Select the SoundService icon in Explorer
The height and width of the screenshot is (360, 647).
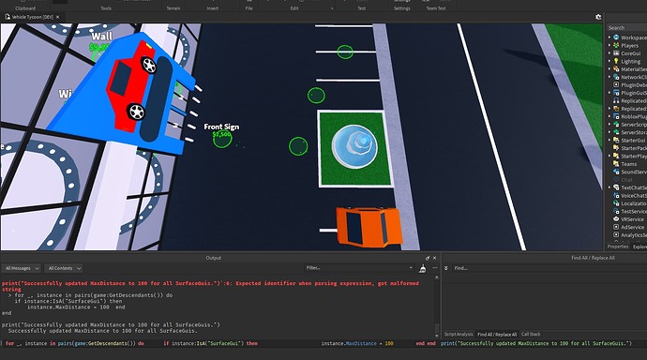[x=616, y=172]
